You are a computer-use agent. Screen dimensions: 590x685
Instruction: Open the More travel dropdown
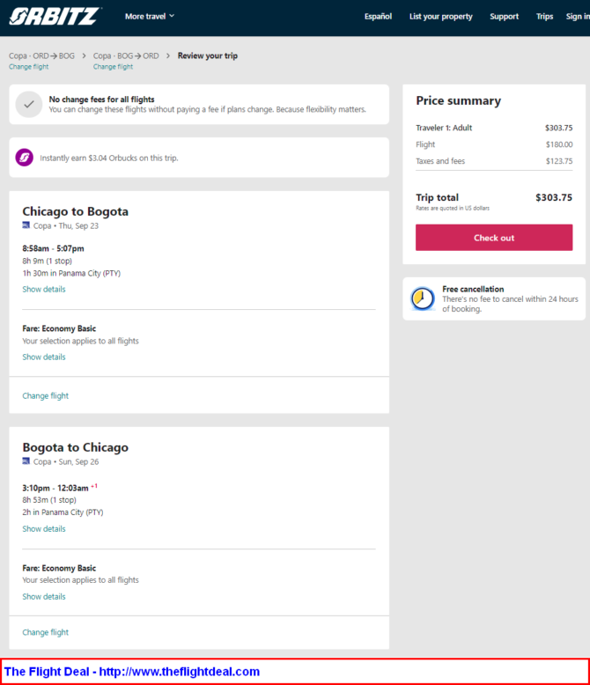[x=150, y=17]
